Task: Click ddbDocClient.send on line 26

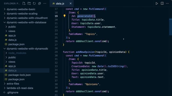Action: coord(88,41)
